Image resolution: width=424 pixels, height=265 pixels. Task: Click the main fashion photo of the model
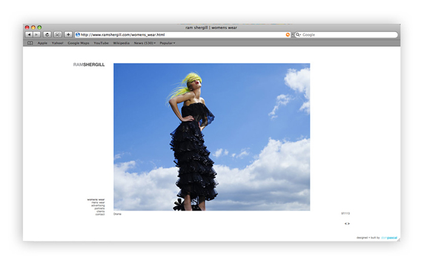coord(212,137)
